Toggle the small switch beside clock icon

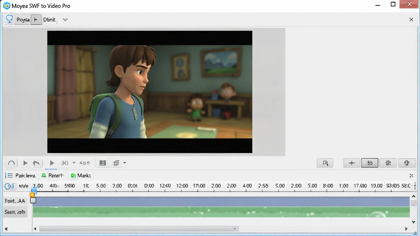click(13, 186)
